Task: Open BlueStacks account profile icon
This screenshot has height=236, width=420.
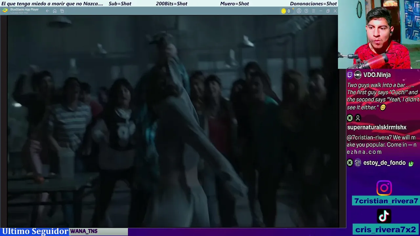Action: tap(299, 11)
